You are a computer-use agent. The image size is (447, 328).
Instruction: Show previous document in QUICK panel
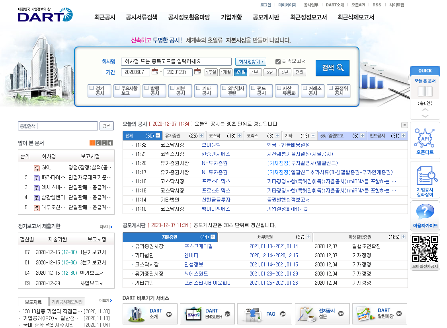(425, 110)
